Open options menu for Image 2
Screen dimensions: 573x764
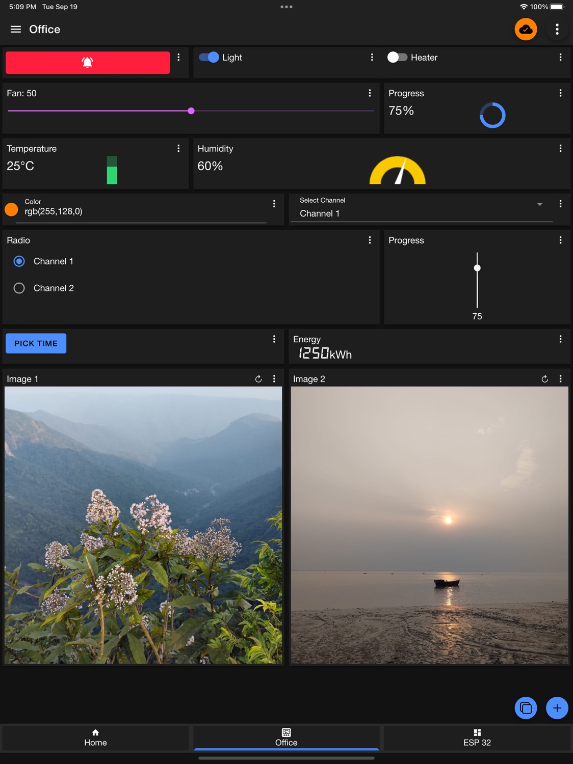tap(560, 379)
